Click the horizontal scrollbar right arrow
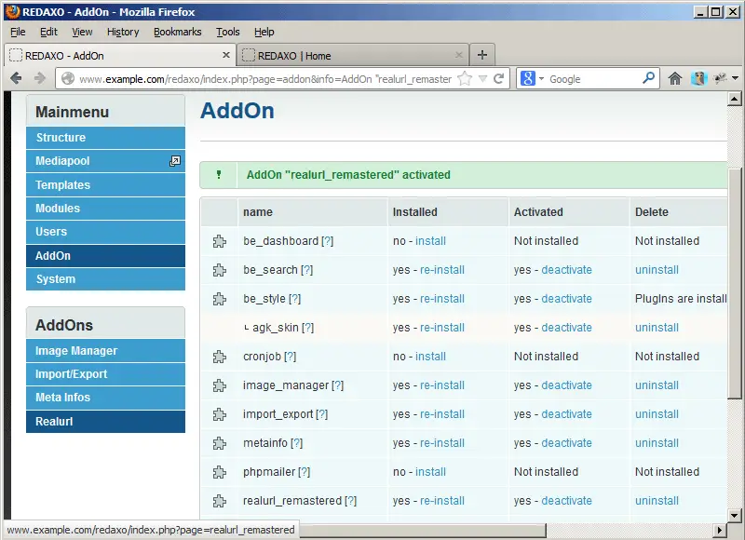The image size is (745, 540). [x=719, y=530]
